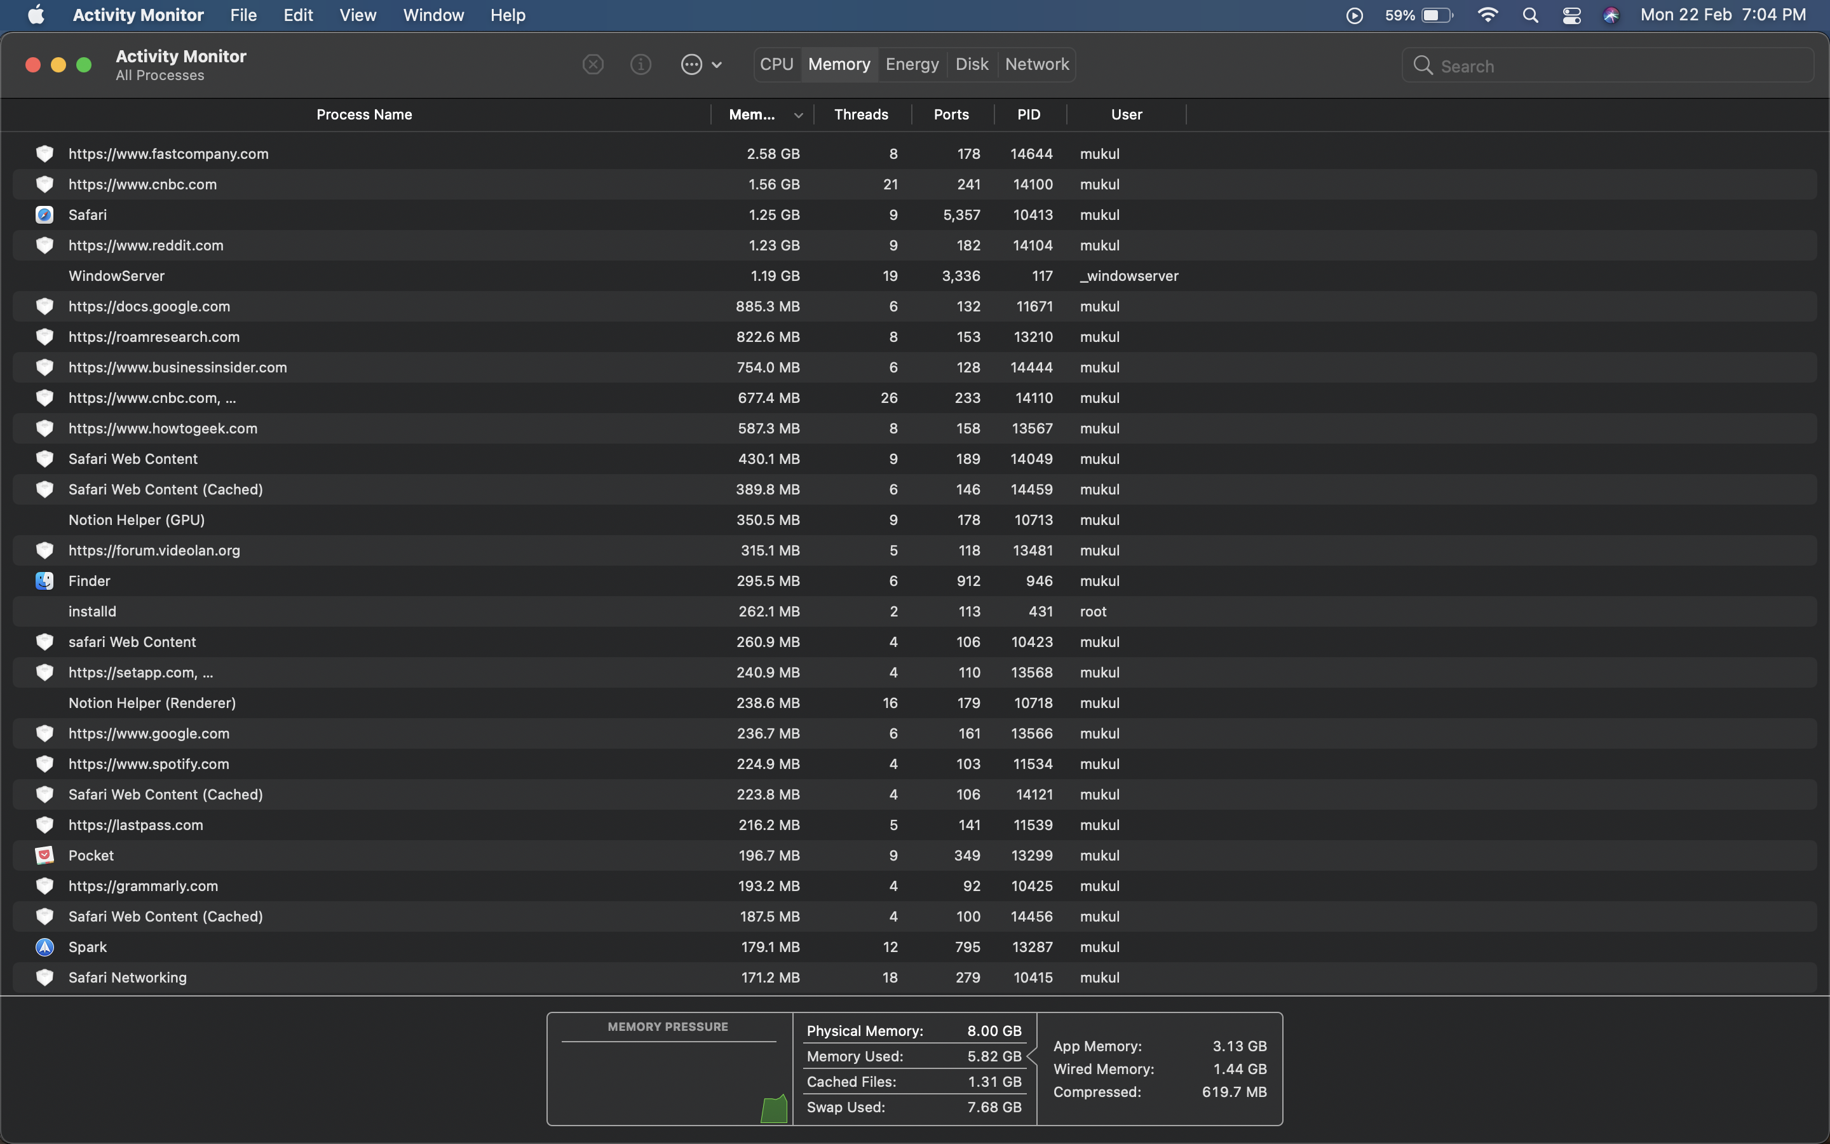Screen dimensions: 1830x1144
Task: Click Spotlight magnifier in menu bar
Action: 1530,15
